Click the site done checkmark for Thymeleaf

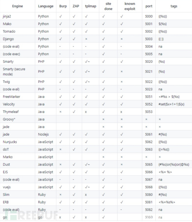click(x=103, y=112)
